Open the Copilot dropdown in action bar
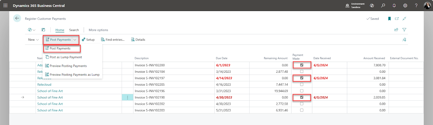The width and height of the screenshot is (433, 125). click(32, 30)
